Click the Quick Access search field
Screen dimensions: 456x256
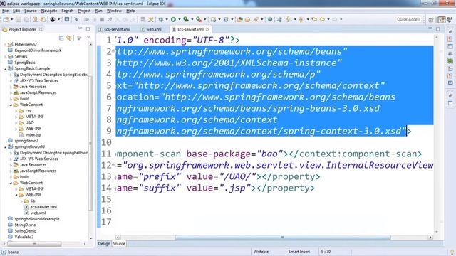point(408,19)
